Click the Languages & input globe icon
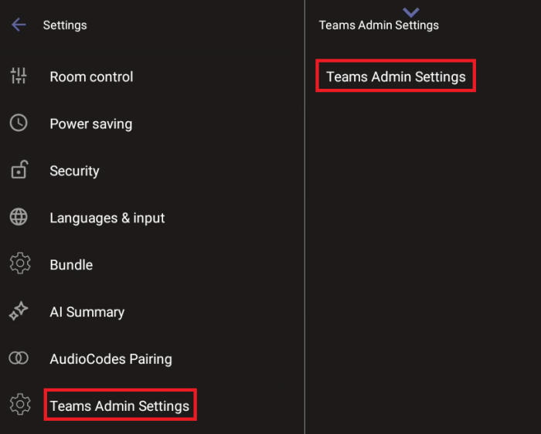Image resolution: width=541 pixels, height=434 pixels. [x=19, y=217]
